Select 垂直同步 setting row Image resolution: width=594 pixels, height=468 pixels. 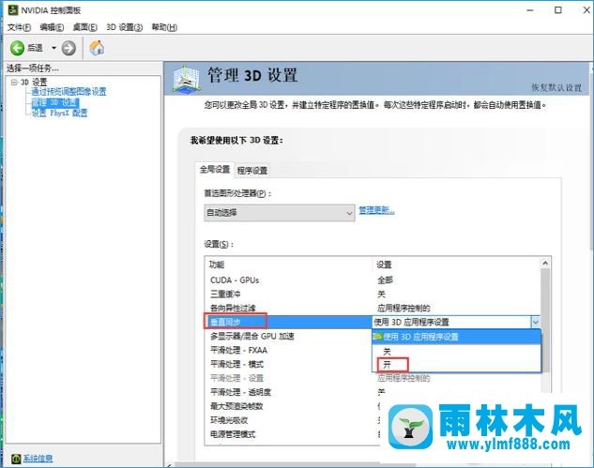[288, 323]
